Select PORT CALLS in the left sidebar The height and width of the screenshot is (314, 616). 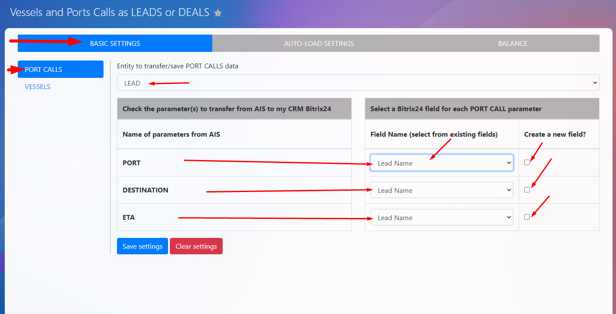(x=61, y=69)
